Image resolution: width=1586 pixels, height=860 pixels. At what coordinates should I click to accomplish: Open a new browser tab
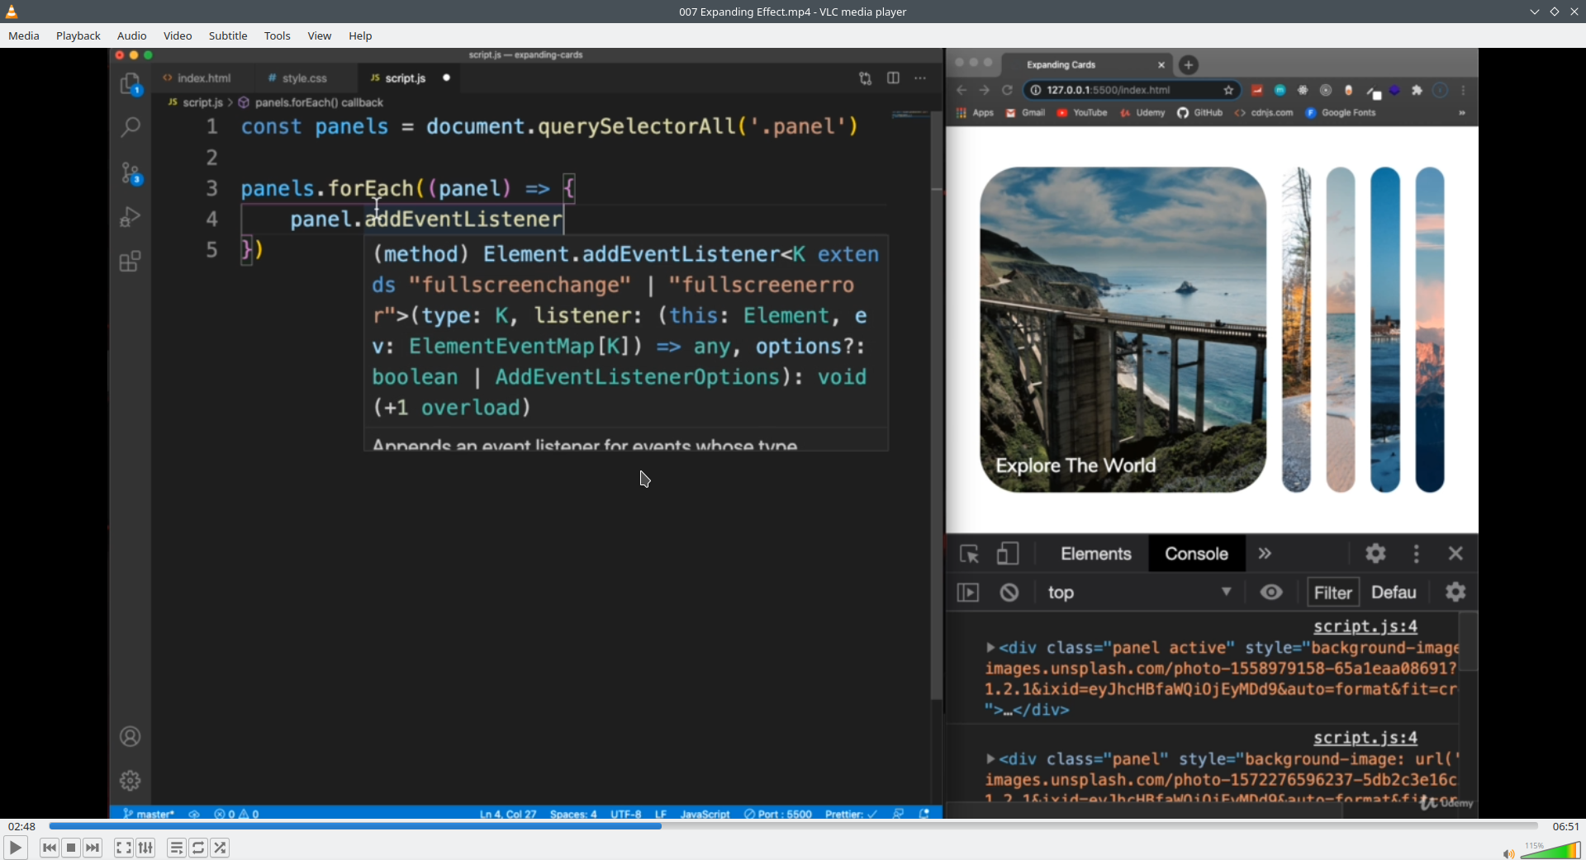tap(1189, 64)
